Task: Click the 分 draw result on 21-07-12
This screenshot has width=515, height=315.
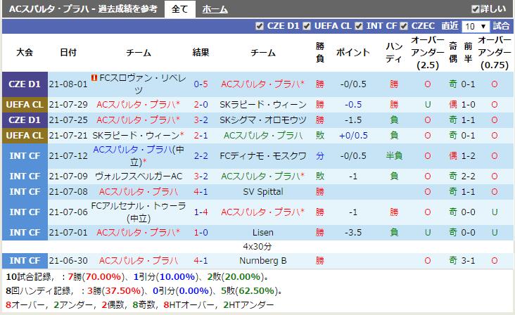Action: tap(320, 156)
